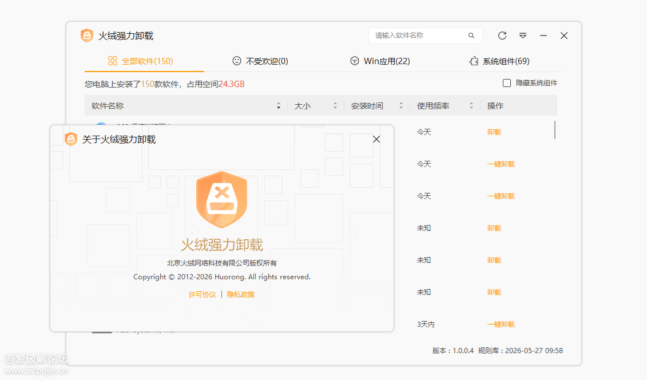This screenshot has height=380, width=647.
Task: Click the 操作 column header
Action: click(495, 106)
